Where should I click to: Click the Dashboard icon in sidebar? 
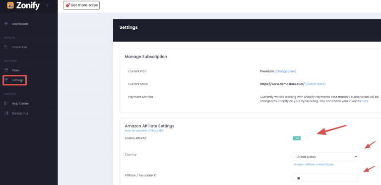click(x=6, y=23)
